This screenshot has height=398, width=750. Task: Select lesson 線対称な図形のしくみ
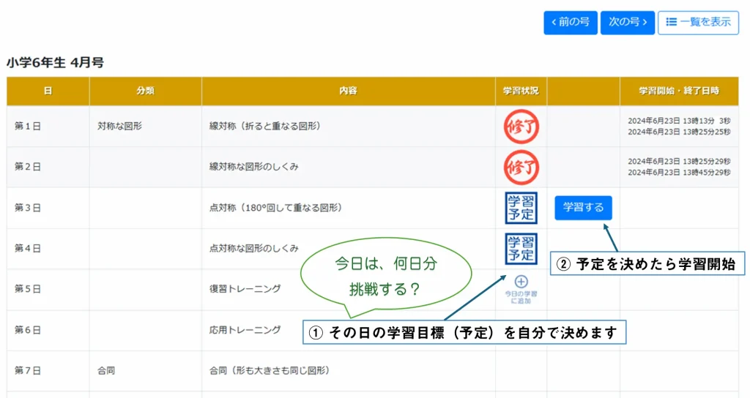(253, 167)
